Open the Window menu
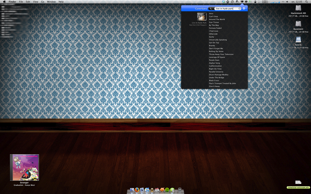Image resolution: width=311 pixels, height=194 pixels. pyautogui.click(x=51, y=2)
